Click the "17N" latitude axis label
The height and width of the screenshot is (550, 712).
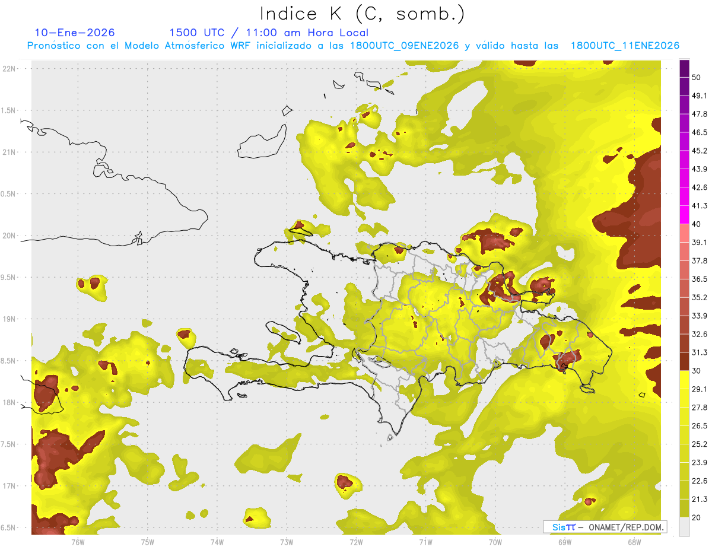click(8, 486)
